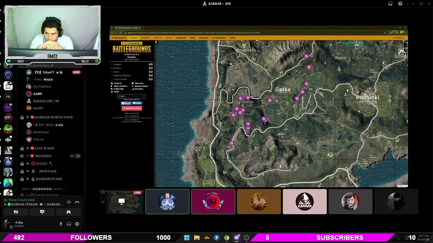Open the English language dropdown

(132, 96)
